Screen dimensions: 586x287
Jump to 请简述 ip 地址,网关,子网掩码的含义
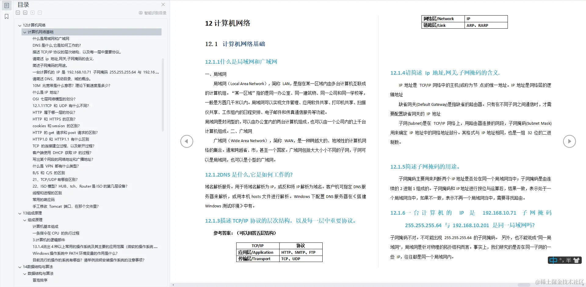(63, 59)
